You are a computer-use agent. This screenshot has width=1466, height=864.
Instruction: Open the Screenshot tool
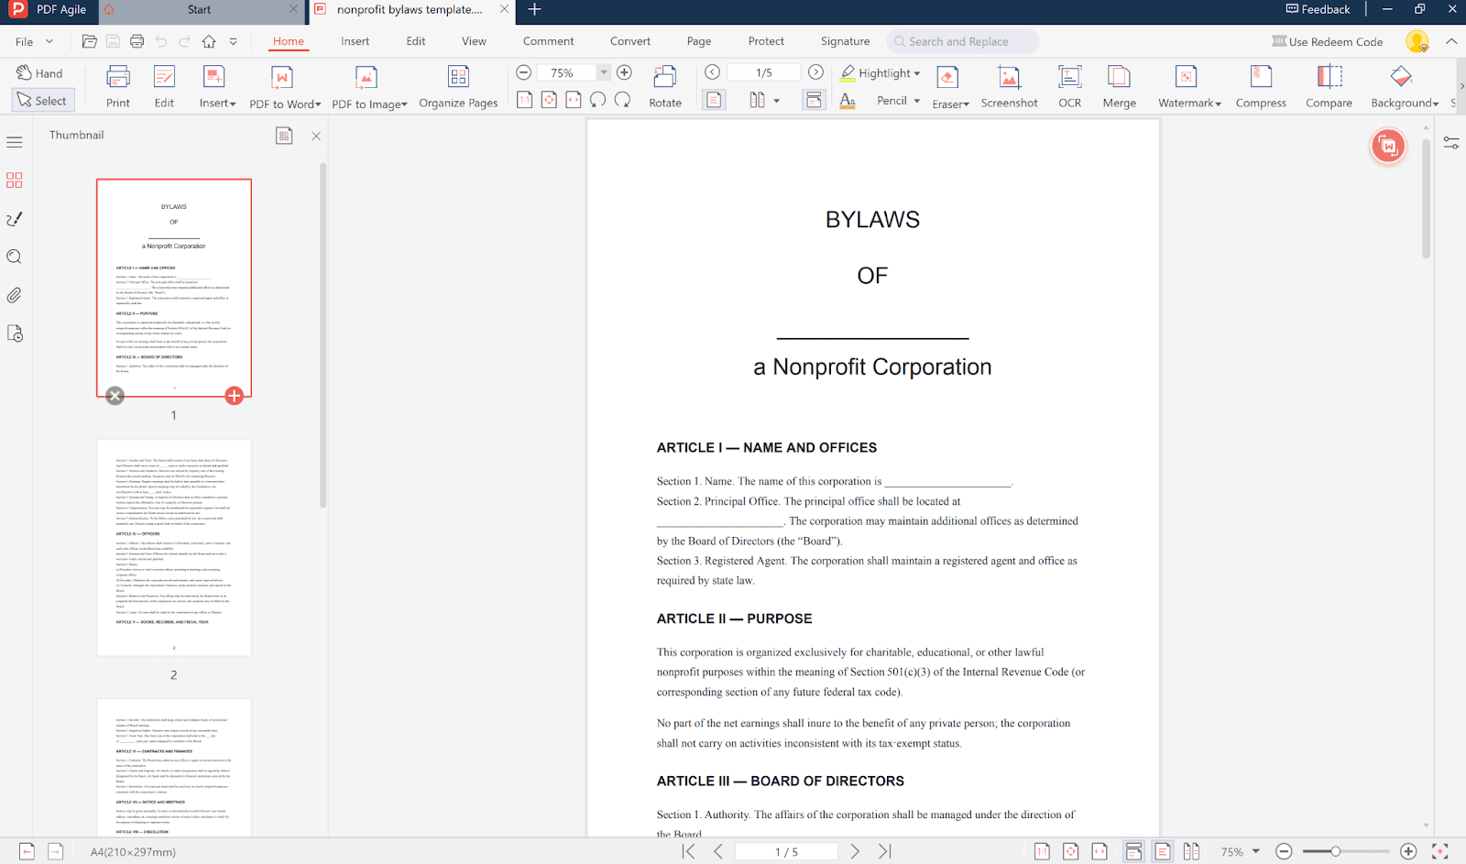(1009, 78)
